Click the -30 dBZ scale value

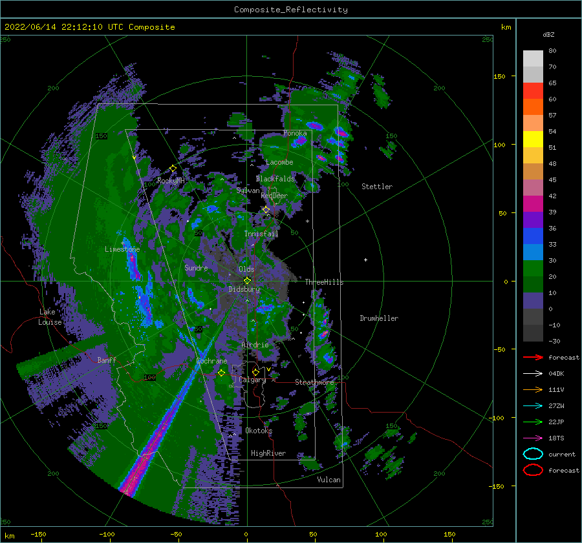pyautogui.click(x=554, y=341)
